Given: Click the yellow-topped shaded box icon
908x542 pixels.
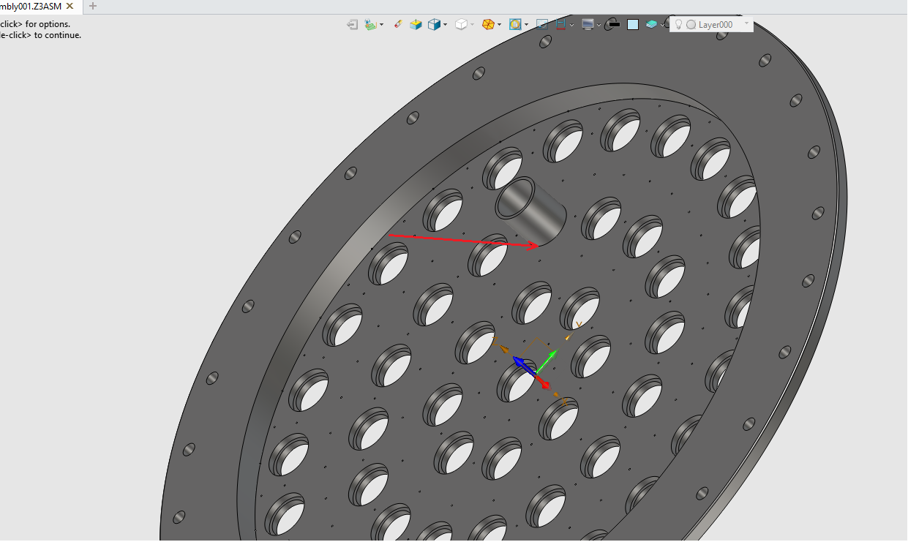Looking at the screenshot, I should point(416,24).
